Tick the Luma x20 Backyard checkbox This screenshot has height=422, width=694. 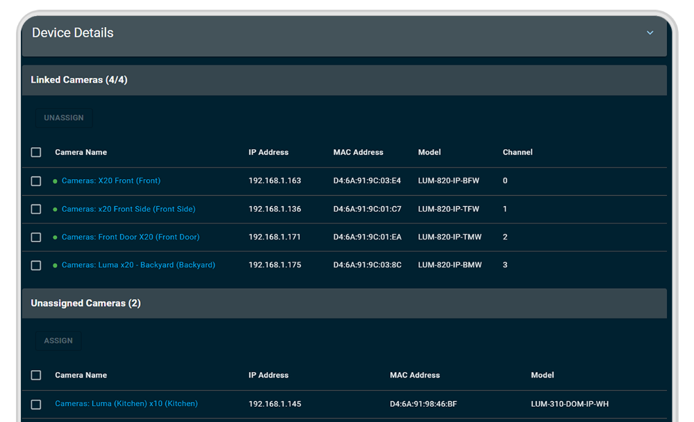coord(36,265)
